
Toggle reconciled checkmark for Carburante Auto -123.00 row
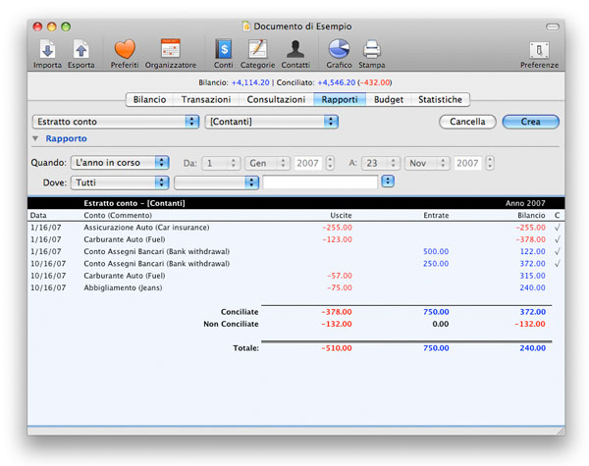tap(558, 238)
